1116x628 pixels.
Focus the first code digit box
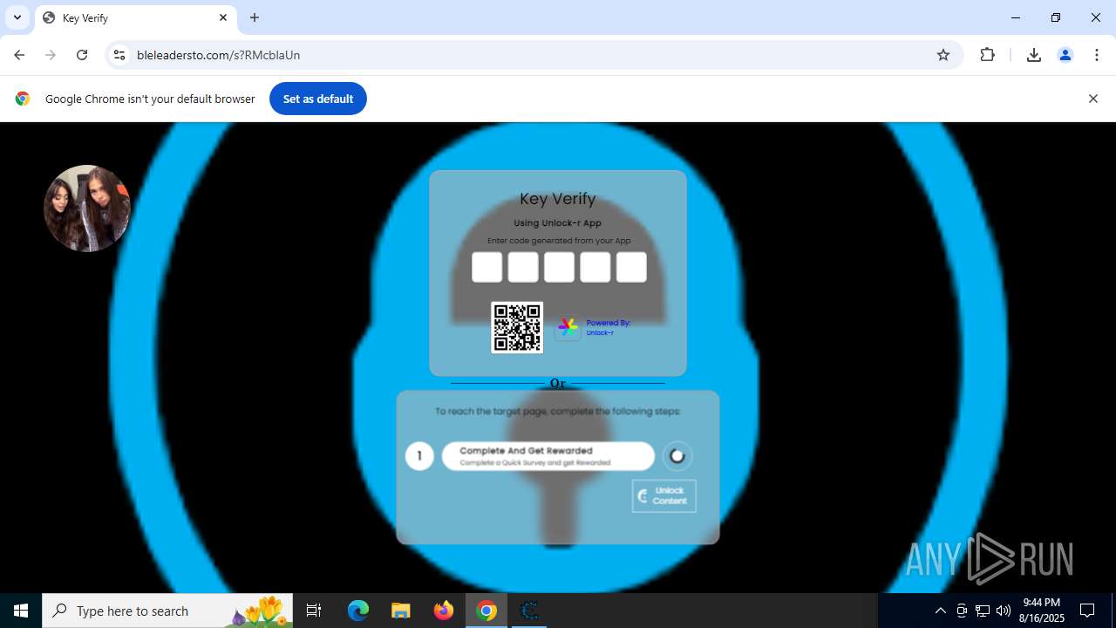point(487,267)
